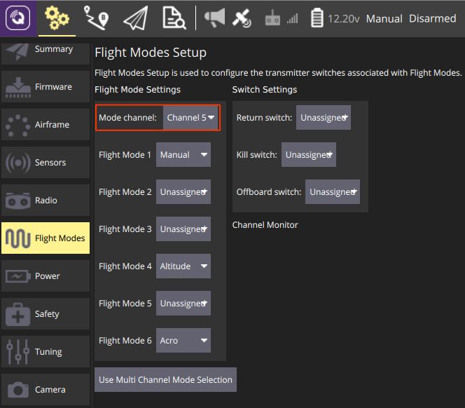
Task: Expand the Mode channel dropdown
Action: [190, 118]
